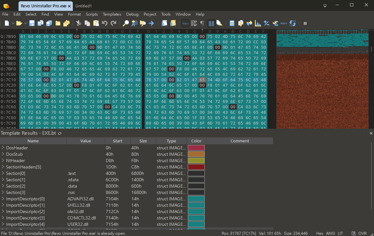374x236 pixels.
Task: Open the Histogram tool
Action: 258,23
